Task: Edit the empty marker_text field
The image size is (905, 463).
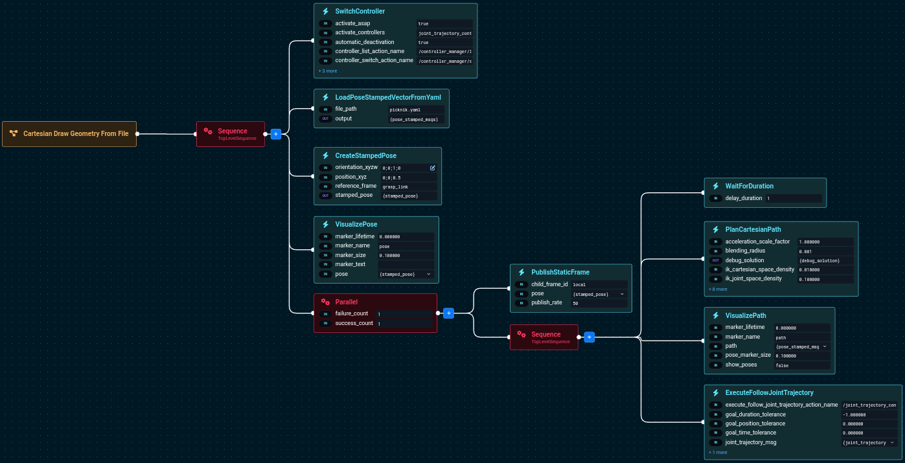Action: tap(406, 264)
